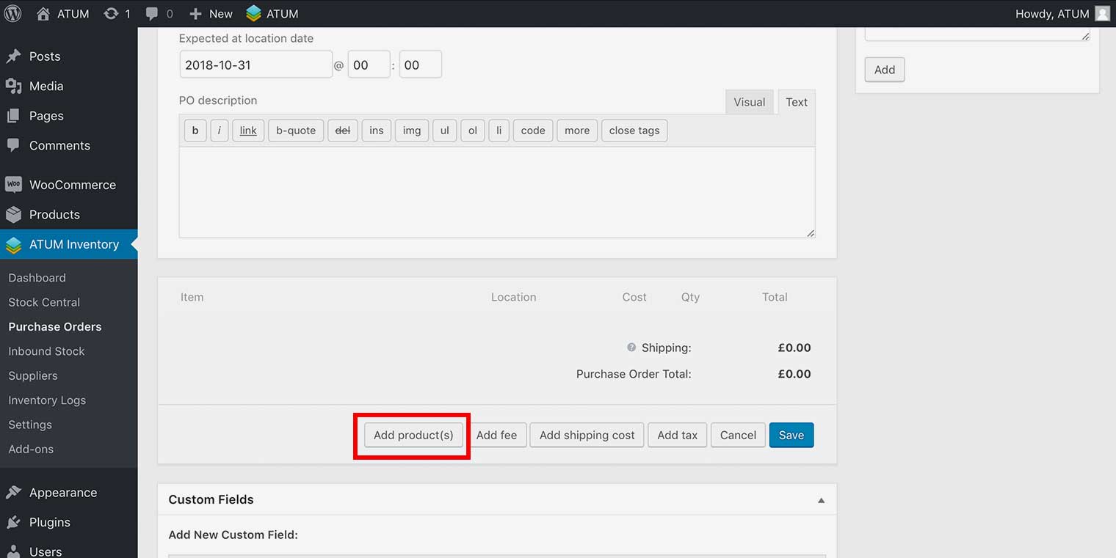The height and width of the screenshot is (558, 1116).
Task: Click the WordPress logo icon
Action: coord(13,13)
